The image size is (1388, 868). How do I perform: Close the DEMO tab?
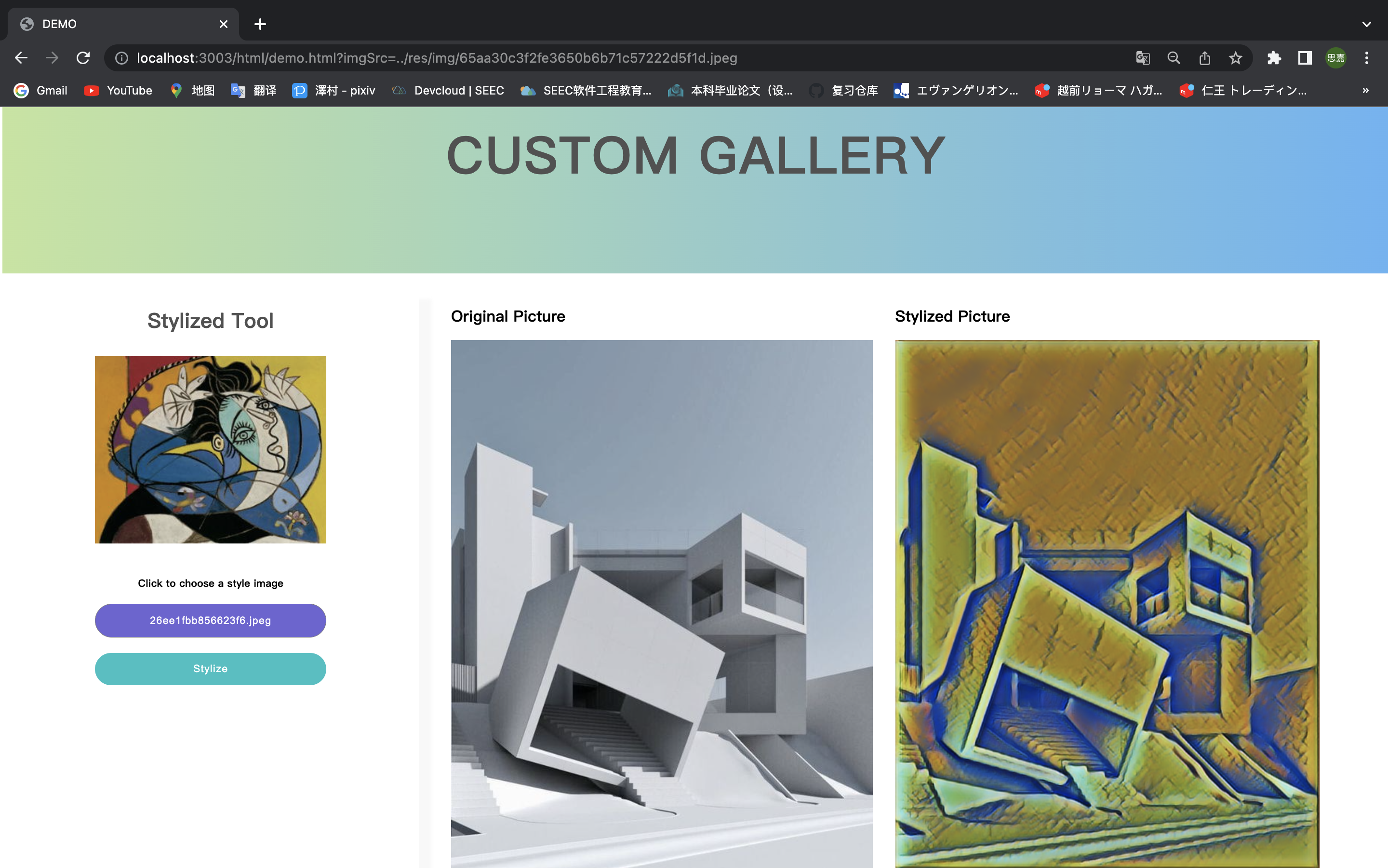224,24
